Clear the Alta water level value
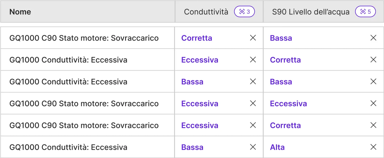 pyautogui.click(x=373, y=147)
